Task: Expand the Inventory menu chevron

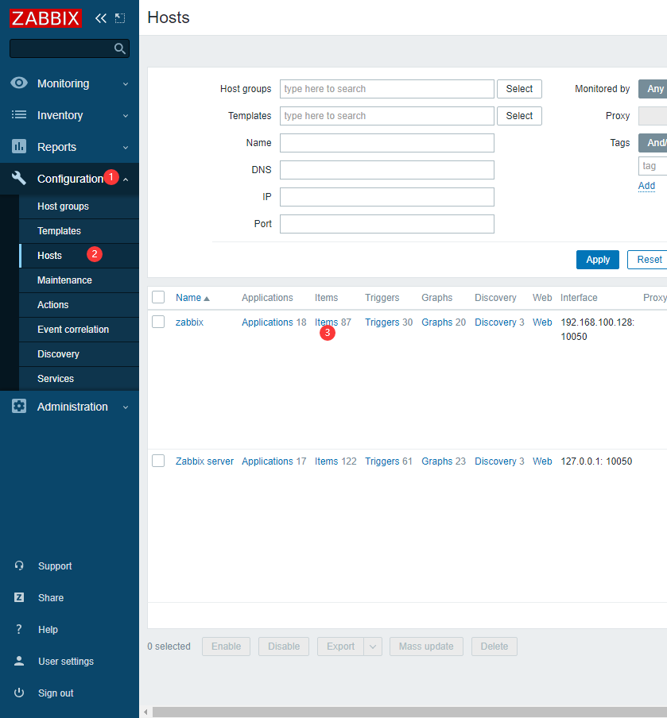Action: pyautogui.click(x=126, y=115)
